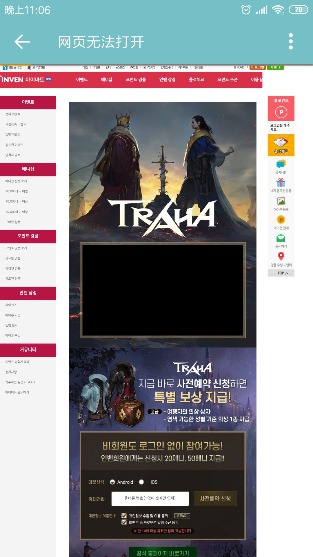Open 문의하기 envelope icon
The image size is (313, 557).
tap(281, 238)
